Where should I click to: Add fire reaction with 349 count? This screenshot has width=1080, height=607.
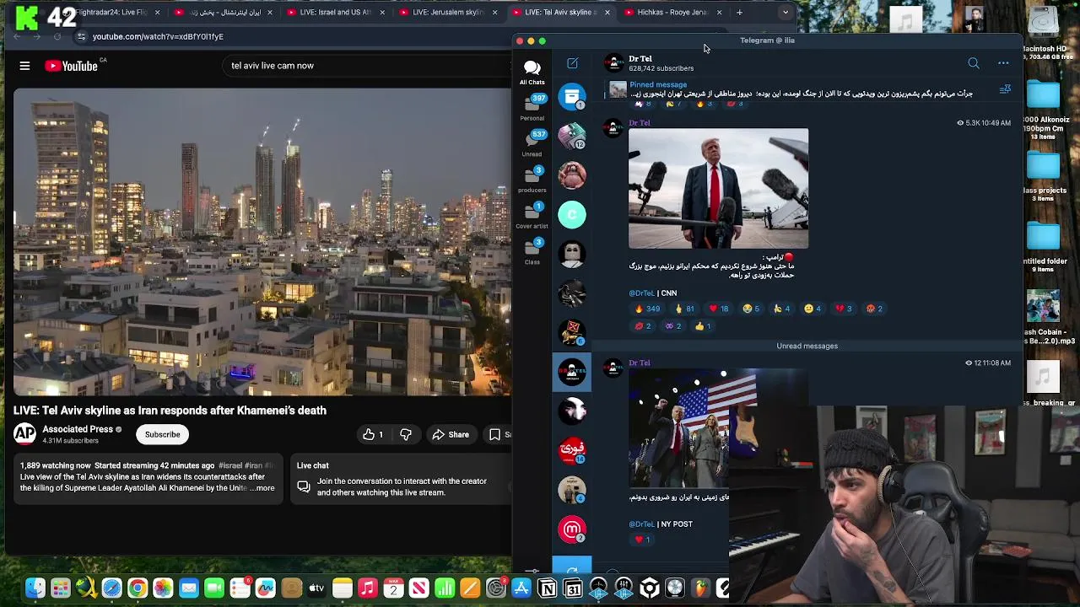pos(648,309)
